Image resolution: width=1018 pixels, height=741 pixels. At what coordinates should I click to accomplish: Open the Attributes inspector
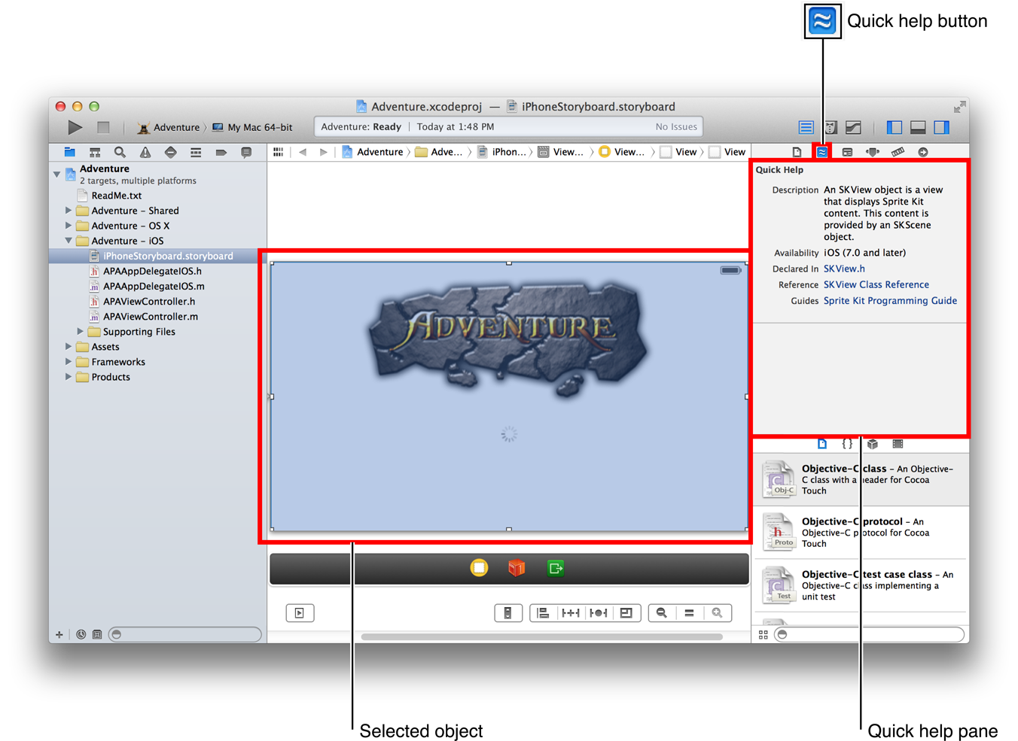[x=873, y=152]
